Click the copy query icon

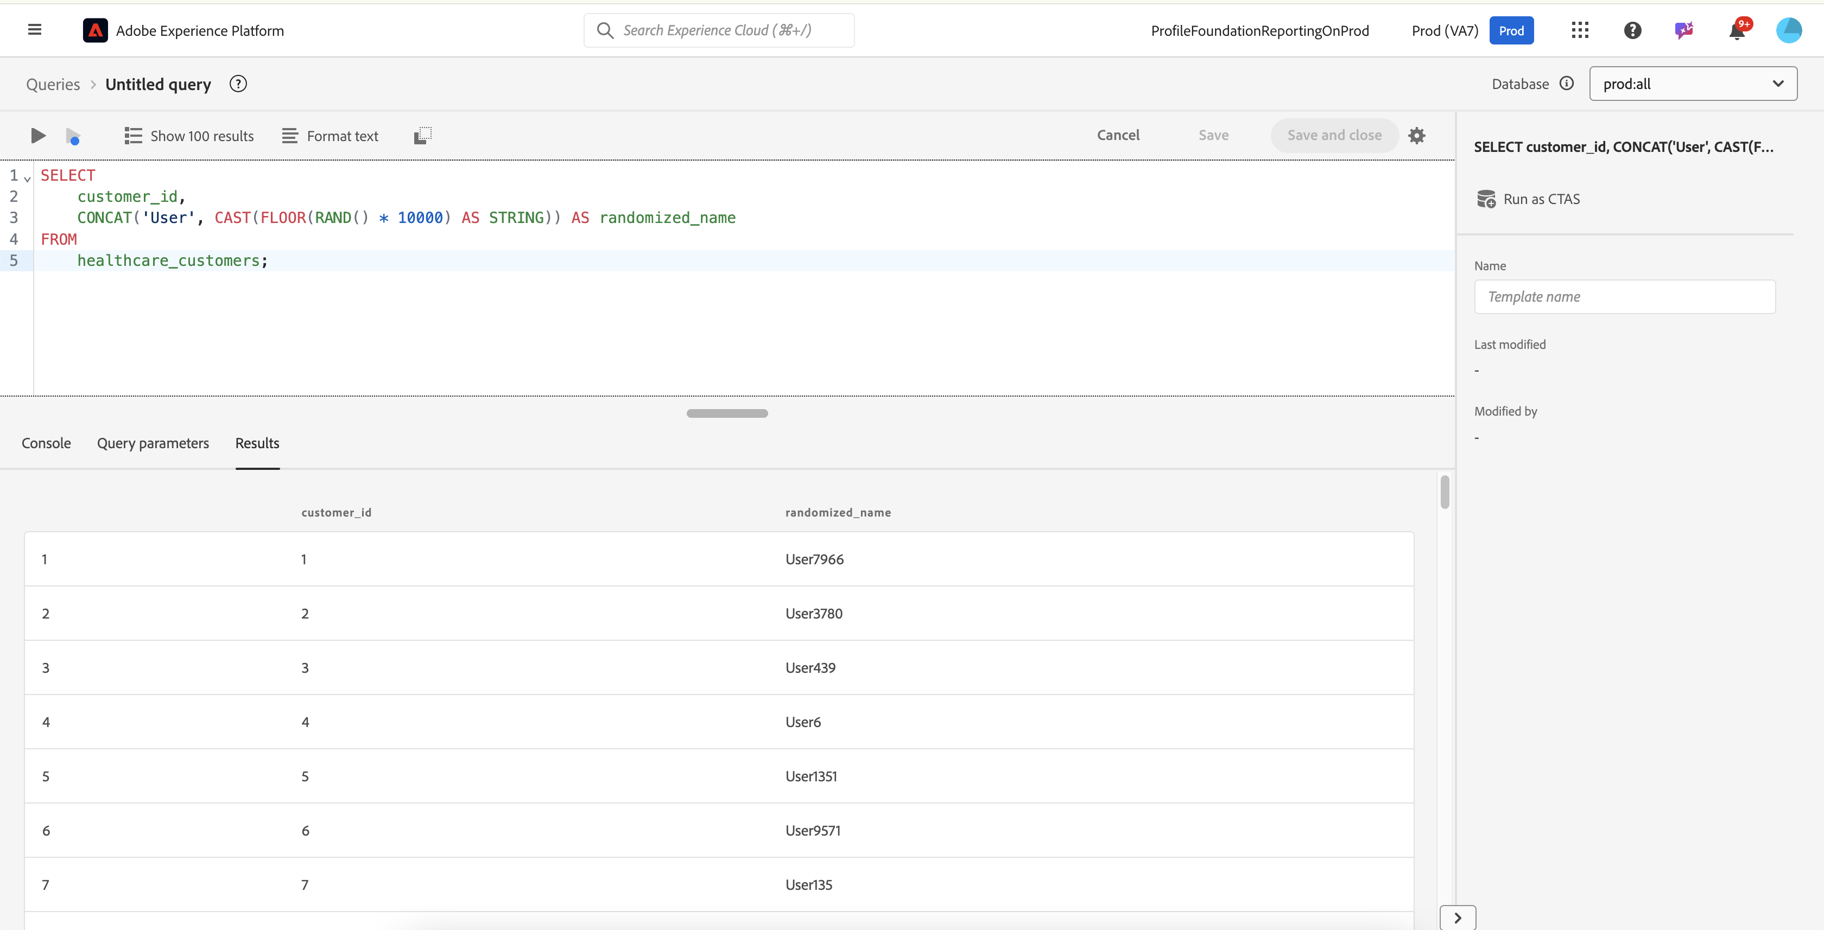[423, 135]
